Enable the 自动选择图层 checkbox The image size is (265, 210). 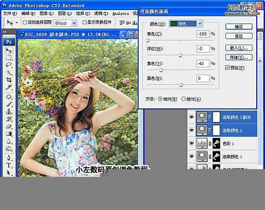click(x=25, y=22)
